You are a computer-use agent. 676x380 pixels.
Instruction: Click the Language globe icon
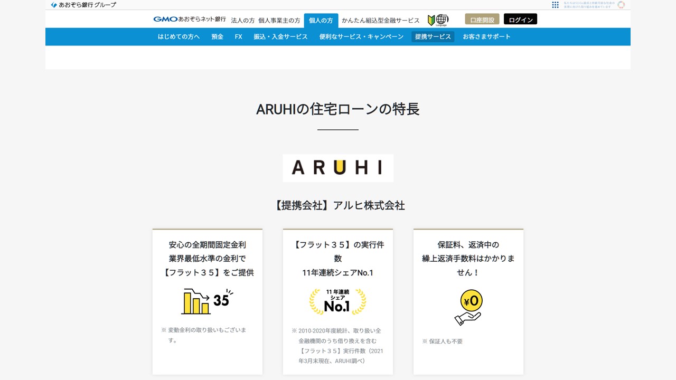pos(441,19)
